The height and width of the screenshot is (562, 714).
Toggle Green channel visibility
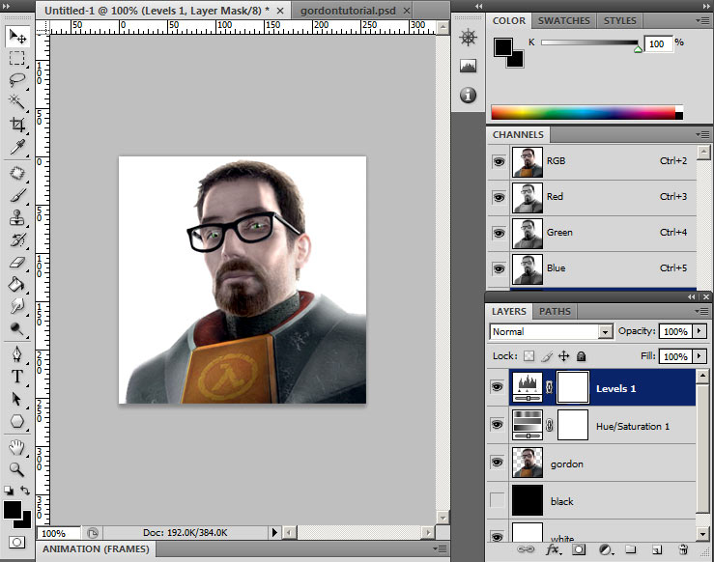(x=500, y=233)
